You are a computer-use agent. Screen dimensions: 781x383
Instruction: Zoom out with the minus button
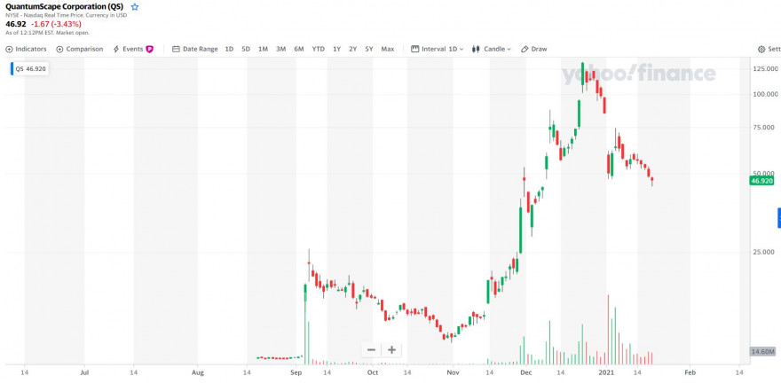[371, 349]
